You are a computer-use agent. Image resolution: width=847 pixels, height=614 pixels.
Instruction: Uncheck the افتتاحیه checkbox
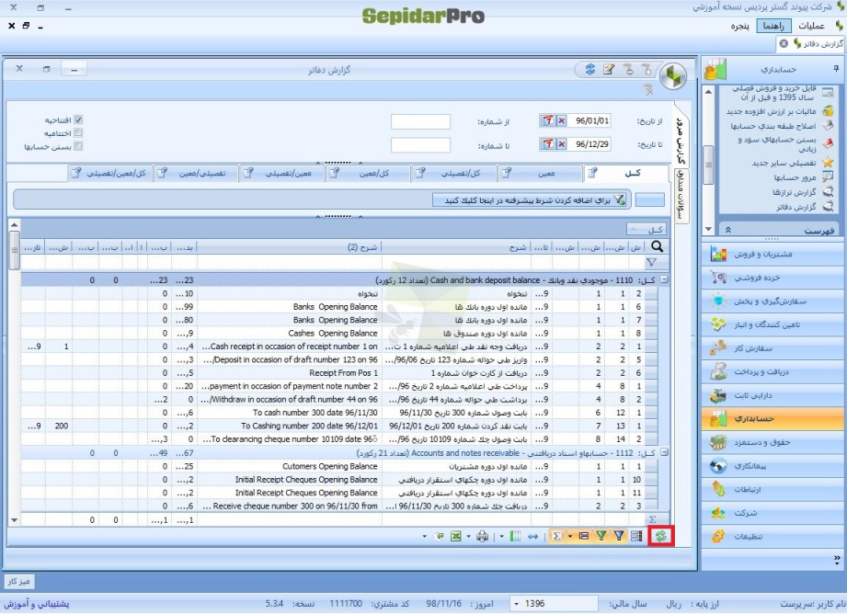click(78, 119)
